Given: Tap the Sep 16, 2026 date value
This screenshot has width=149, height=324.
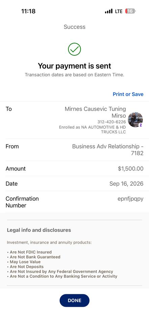Looking at the screenshot, I should 126,184.
